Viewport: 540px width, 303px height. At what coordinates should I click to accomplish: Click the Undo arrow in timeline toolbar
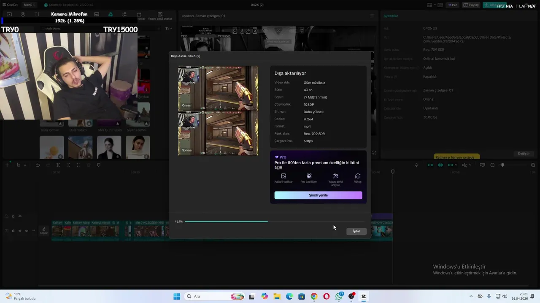[38, 165]
